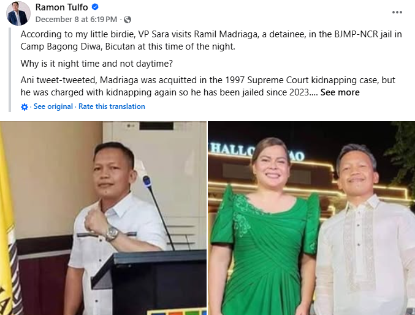Click Rate this translation link

pos(112,106)
